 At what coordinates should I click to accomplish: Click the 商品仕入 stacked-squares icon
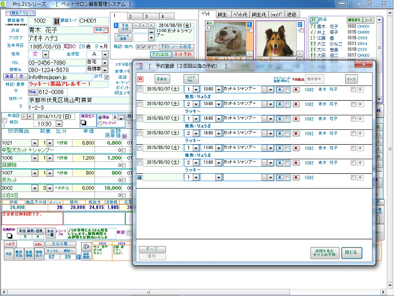coord(84,123)
